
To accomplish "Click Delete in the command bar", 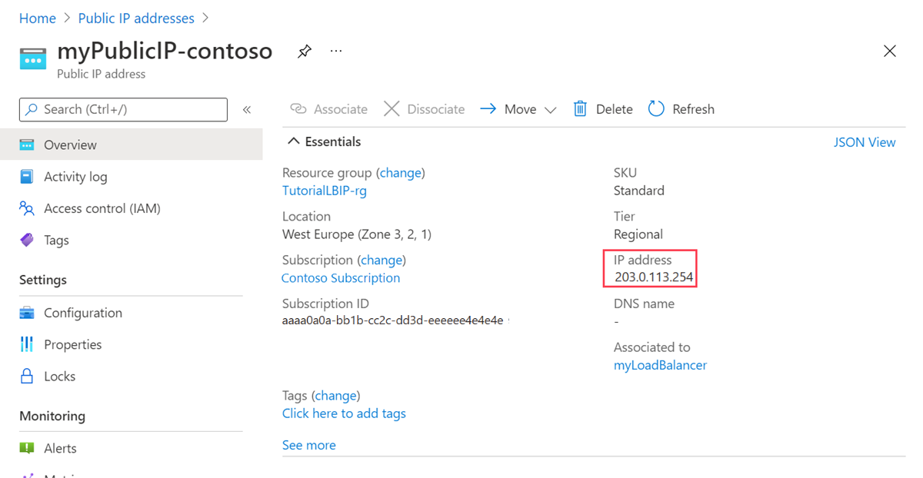I will (x=603, y=108).
